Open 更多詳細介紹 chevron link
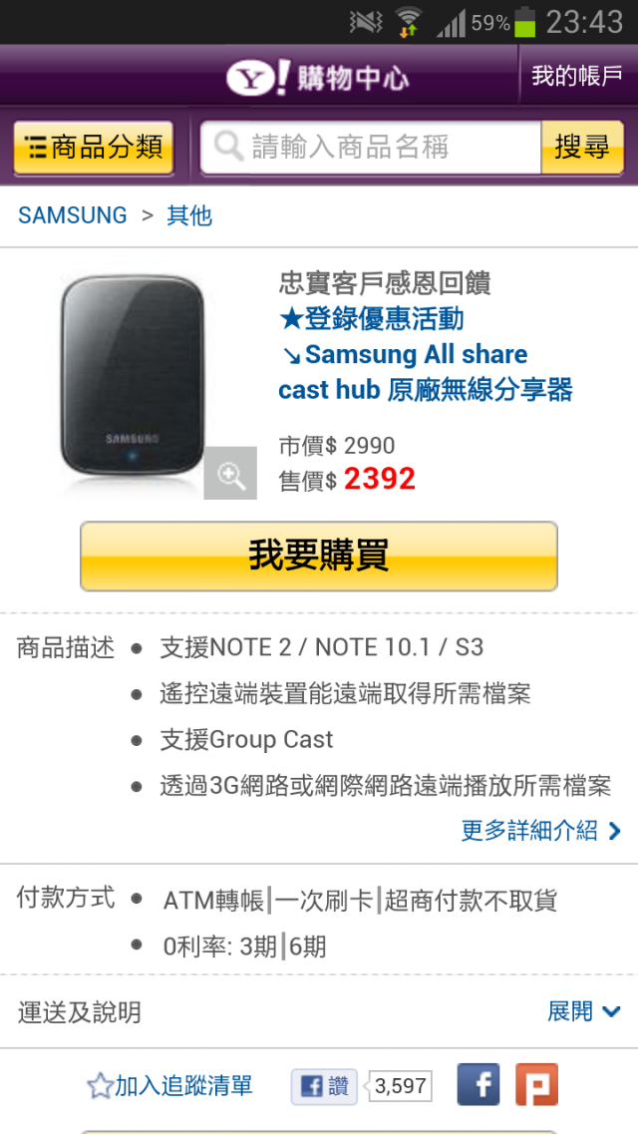Viewport: 638px width, 1135px height. [541, 830]
